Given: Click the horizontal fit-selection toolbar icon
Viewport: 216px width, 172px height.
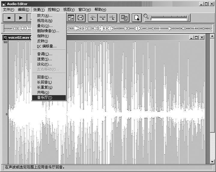Looking at the screenshot, I should [x=71, y=18].
